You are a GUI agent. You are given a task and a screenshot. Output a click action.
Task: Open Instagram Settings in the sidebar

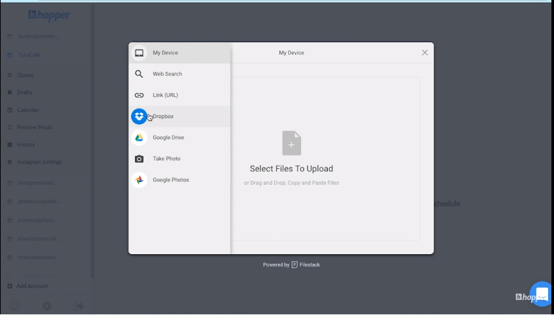point(39,162)
